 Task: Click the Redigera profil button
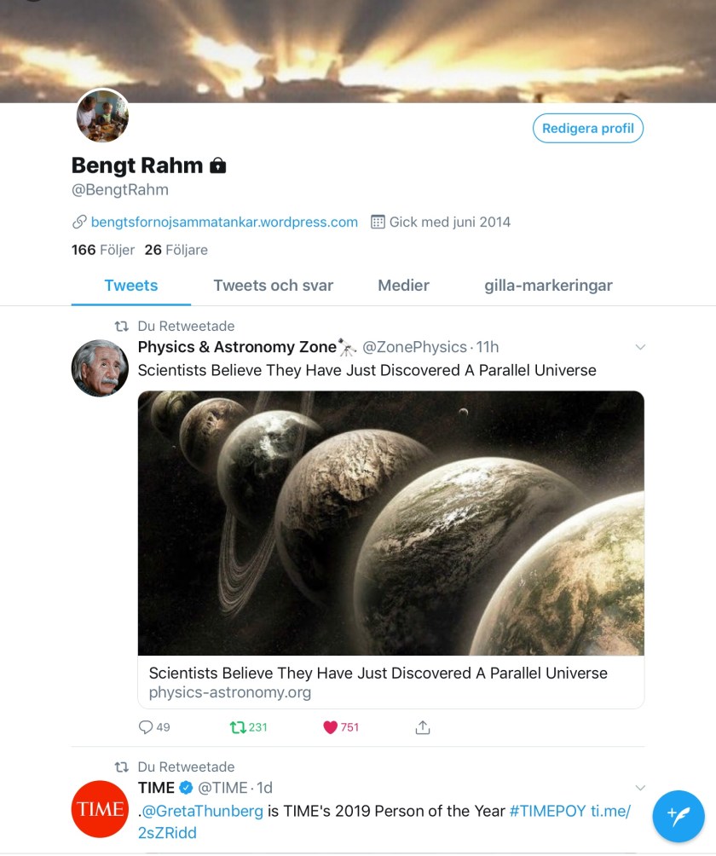click(x=588, y=129)
